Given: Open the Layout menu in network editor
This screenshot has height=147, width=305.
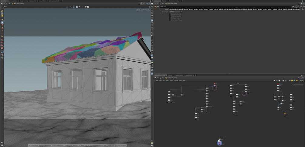Looking at the screenshot, I should click(x=176, y=80).
